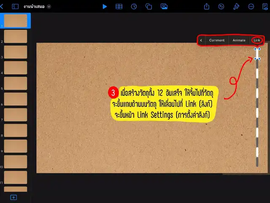270x203 pixels.
Task: Open the Format paintbrush panel
Action: pos(236,6)
